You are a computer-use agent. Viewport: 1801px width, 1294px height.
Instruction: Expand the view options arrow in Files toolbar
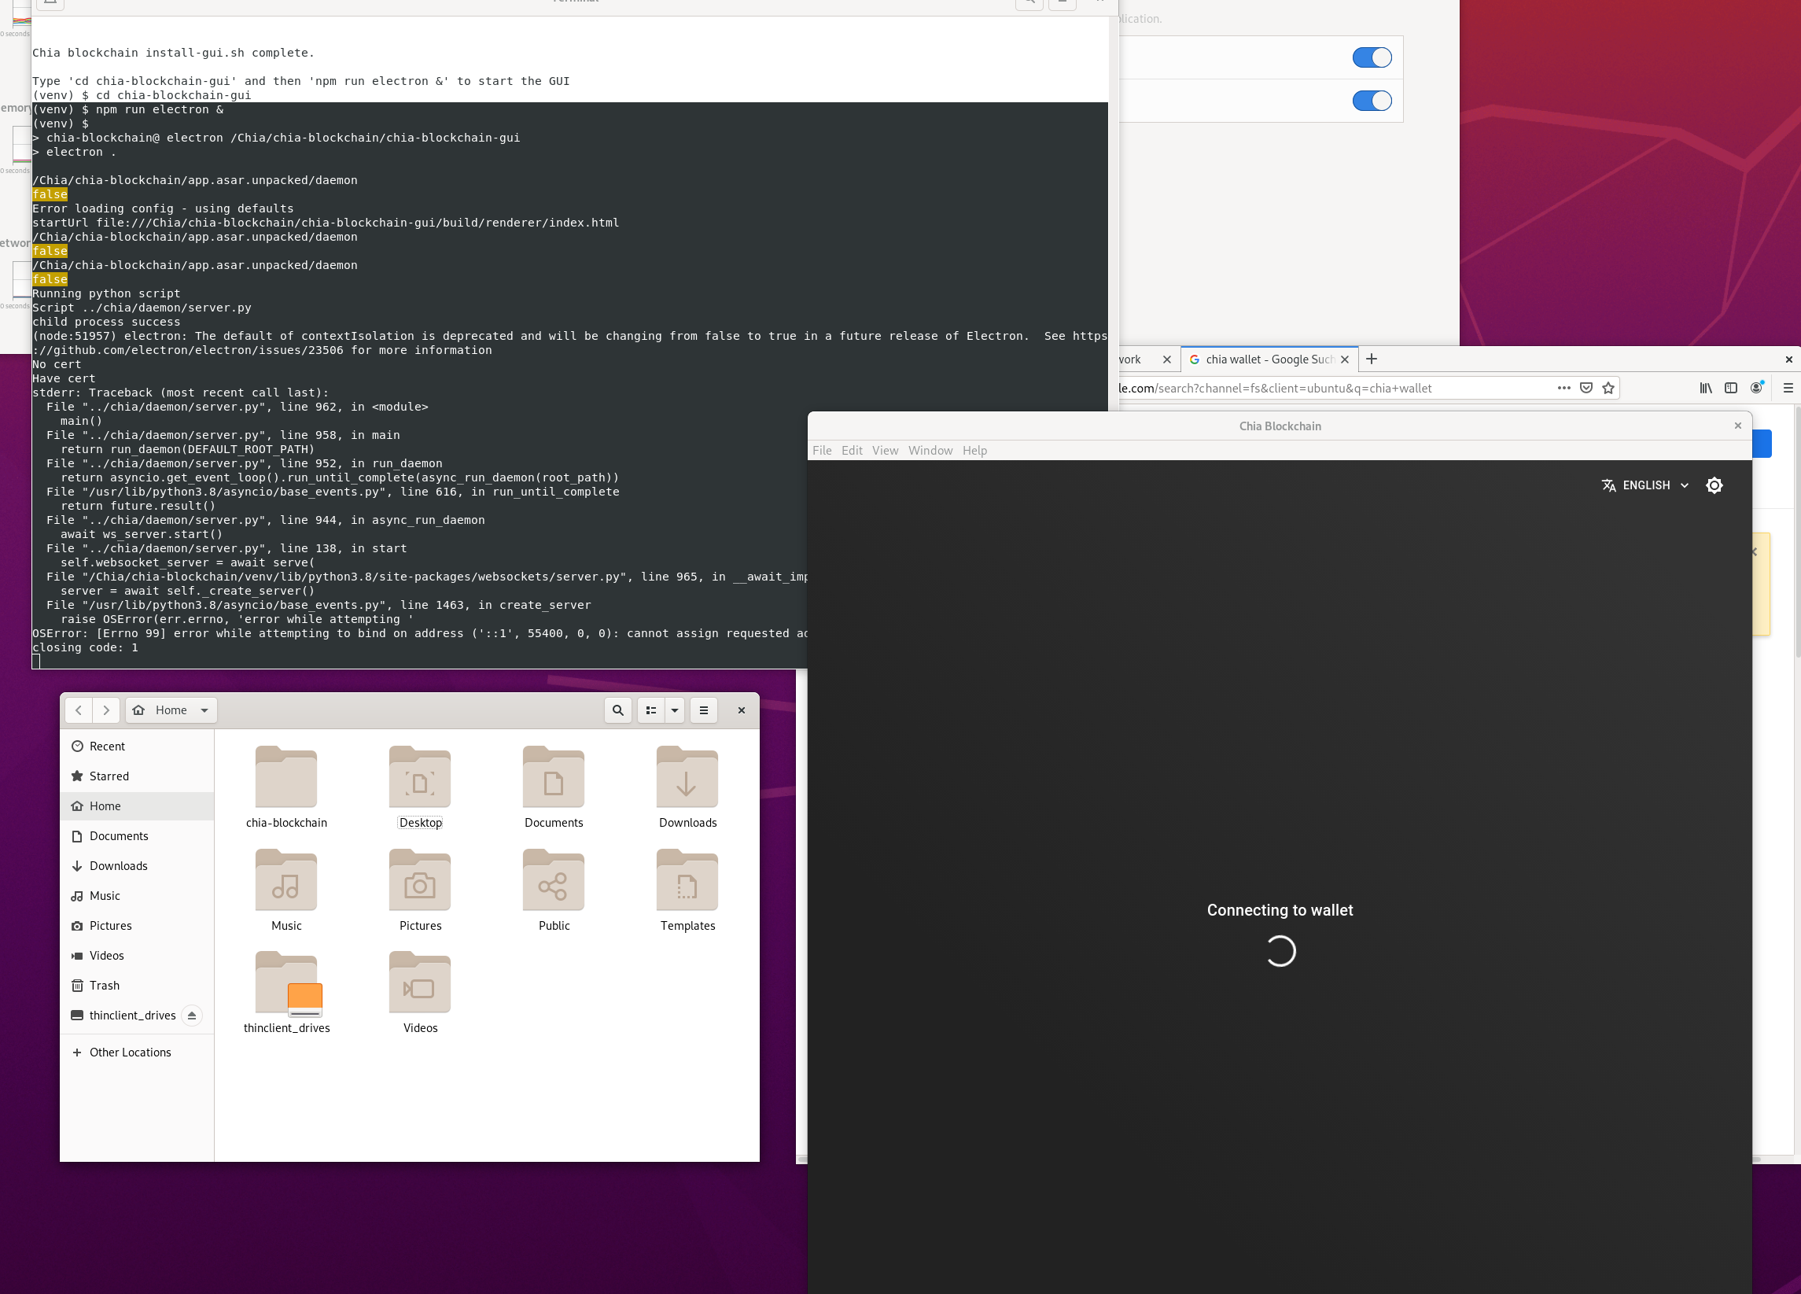point(673,710)
